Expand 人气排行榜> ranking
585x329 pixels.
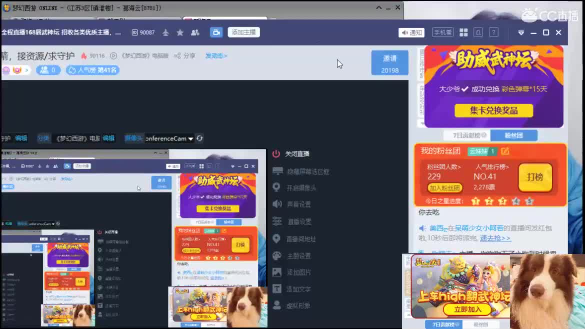[492, 166]
